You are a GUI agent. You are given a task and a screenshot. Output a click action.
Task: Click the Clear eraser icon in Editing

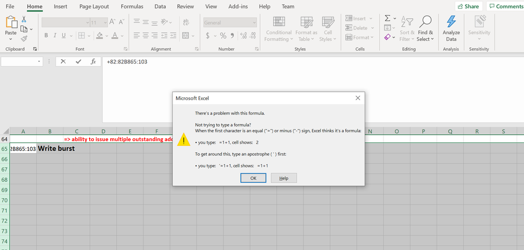pyautogui.click(x=387, y=37)
